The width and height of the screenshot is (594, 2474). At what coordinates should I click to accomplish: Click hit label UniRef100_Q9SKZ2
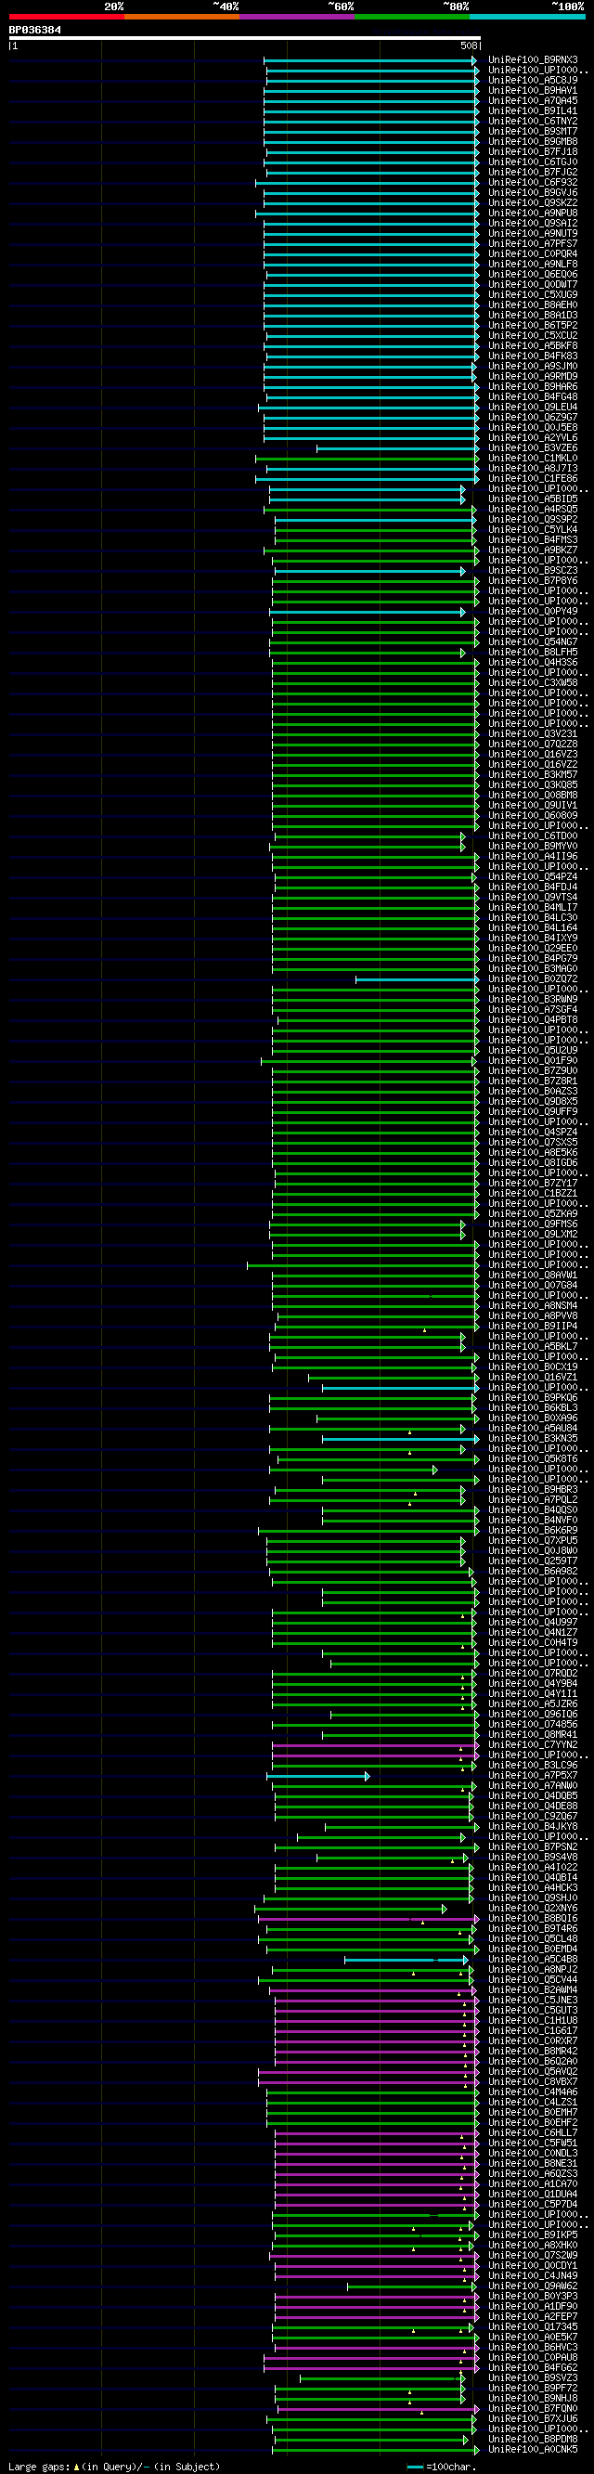[533, 203]
